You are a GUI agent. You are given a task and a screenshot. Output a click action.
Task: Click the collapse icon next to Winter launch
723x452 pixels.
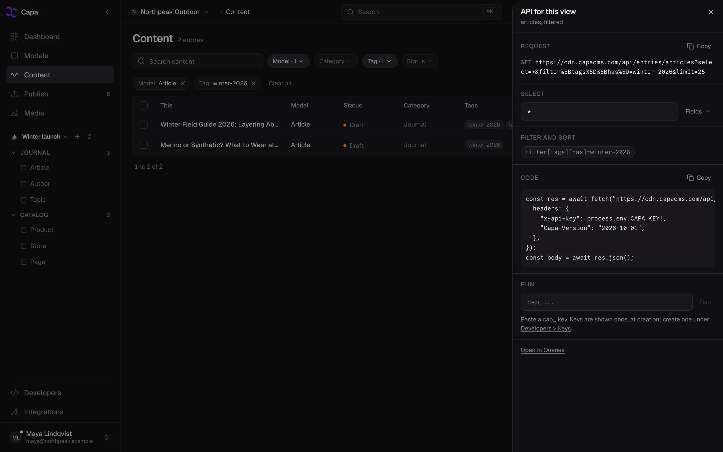(89, 137)
